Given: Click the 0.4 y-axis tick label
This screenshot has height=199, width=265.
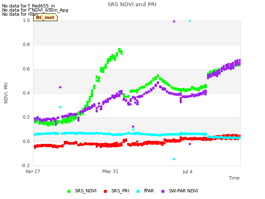Looking at the screenshot, I should click(26, 93).
